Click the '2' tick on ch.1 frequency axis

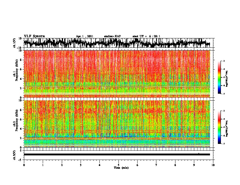pos(21,88)
